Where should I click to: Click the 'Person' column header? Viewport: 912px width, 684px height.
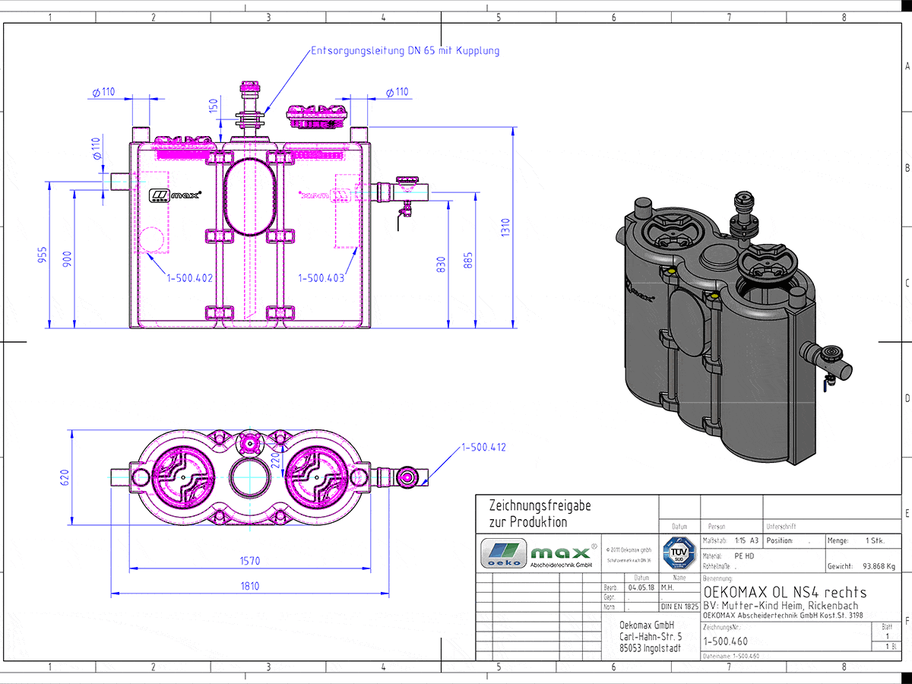click(x=717, y=526)
